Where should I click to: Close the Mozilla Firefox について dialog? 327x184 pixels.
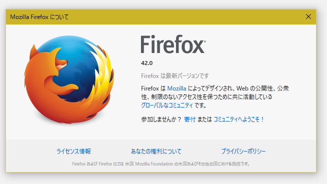(x=308, y=16)
